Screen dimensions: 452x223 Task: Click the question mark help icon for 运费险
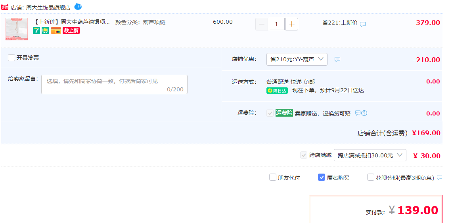click(x=364, y=113)
